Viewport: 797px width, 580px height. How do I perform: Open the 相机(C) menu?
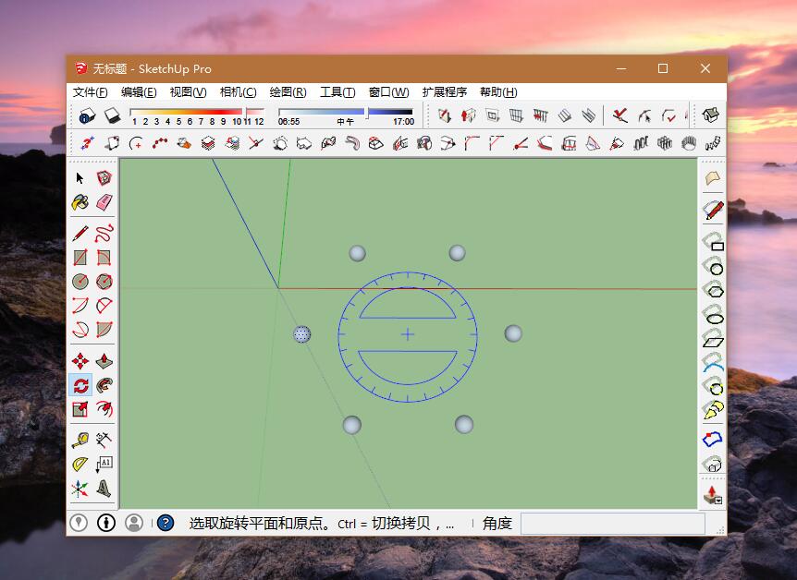[238, 92]
